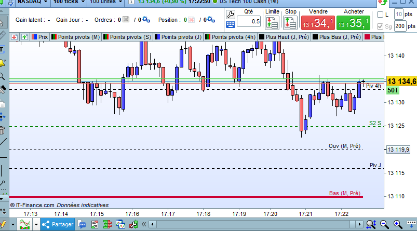Click the Vendre sell button
Screen dimensions: 417x231
(x=318, y=23)
